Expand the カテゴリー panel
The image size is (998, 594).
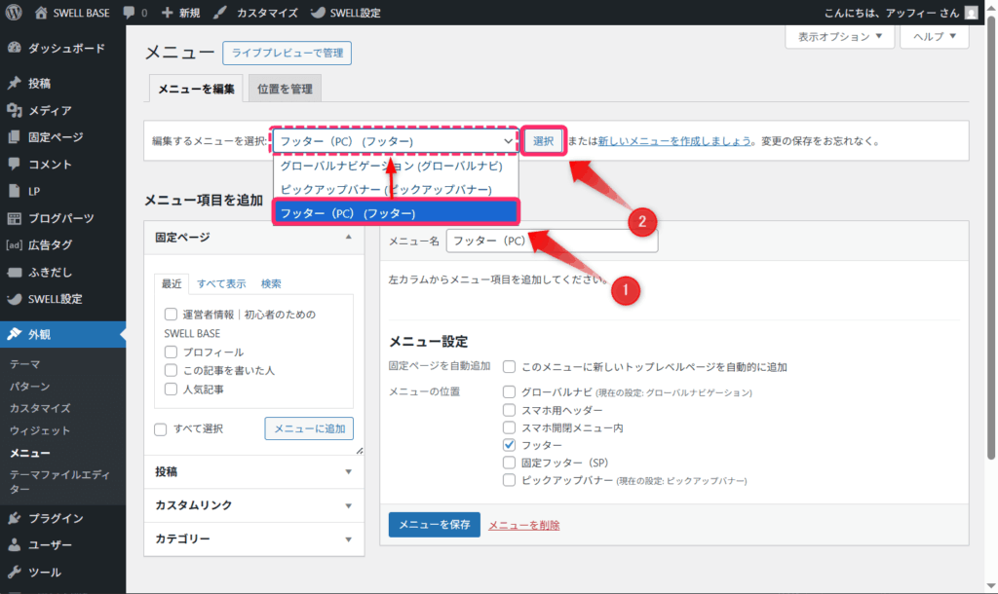point(348,539)
